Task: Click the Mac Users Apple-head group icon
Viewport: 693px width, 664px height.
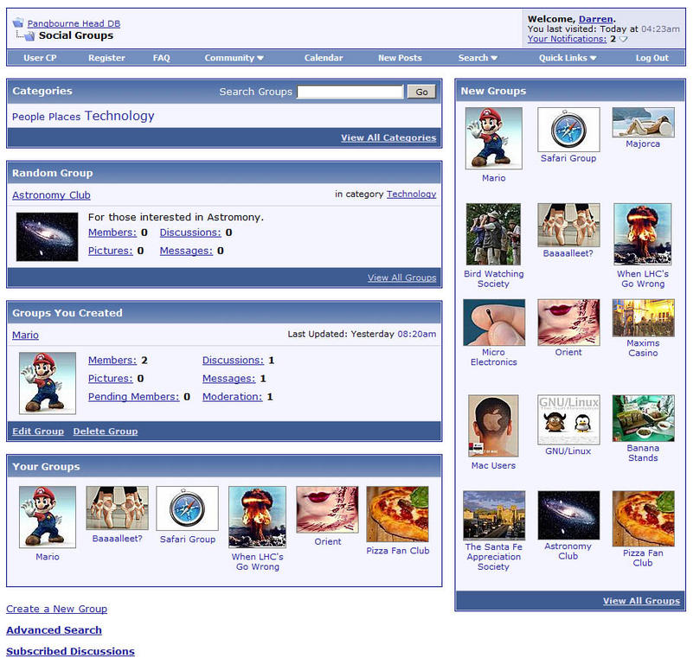Action: (493, 426)
